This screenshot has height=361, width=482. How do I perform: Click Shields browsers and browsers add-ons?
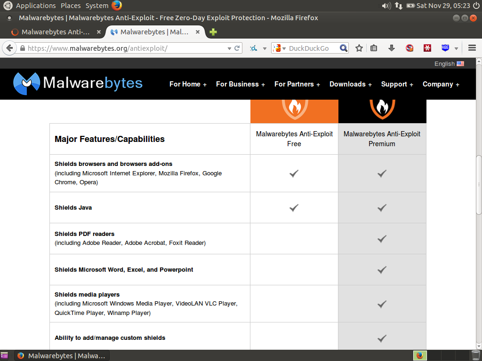[x=113, y=164]
